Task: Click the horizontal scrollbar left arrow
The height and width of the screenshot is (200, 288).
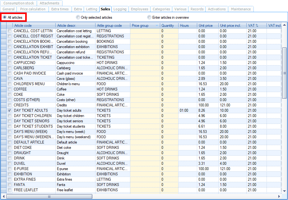Action: click(x=3, y=197)
